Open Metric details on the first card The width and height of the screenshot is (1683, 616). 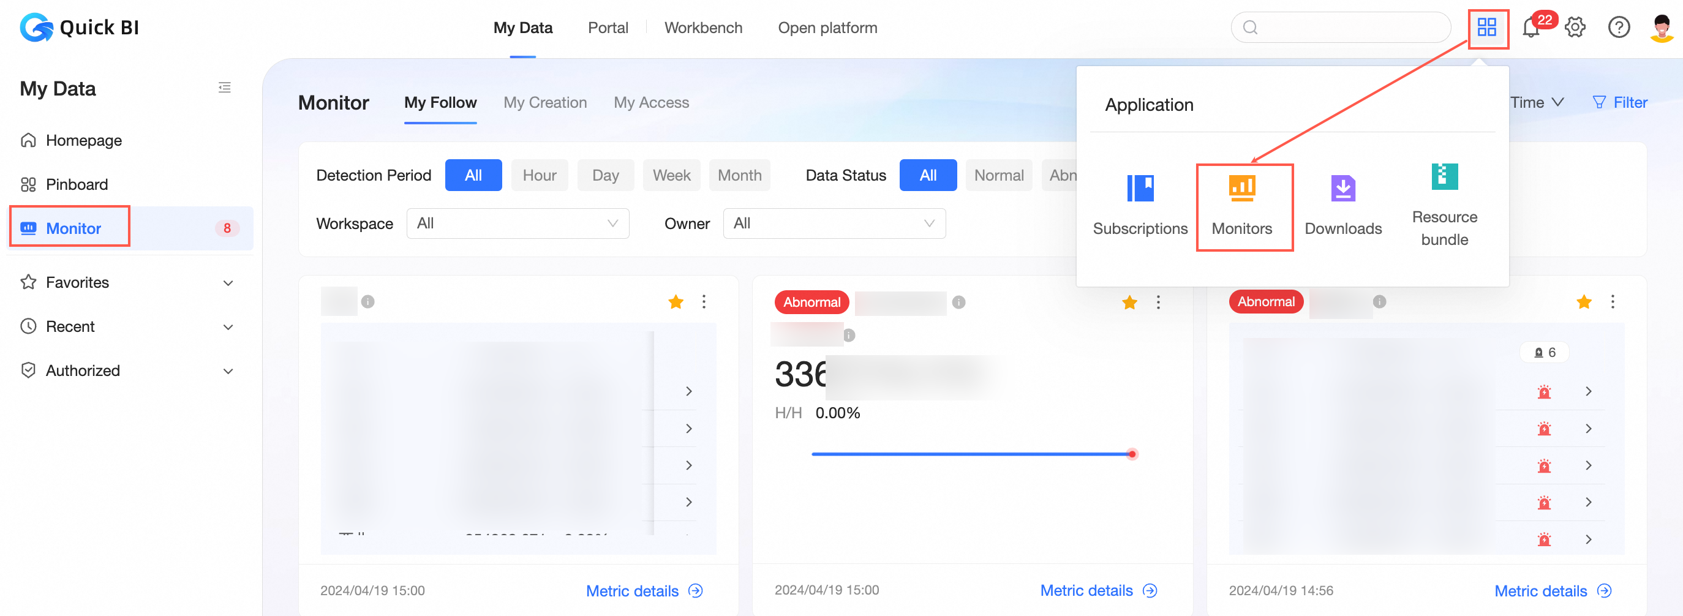click(644, 590)
